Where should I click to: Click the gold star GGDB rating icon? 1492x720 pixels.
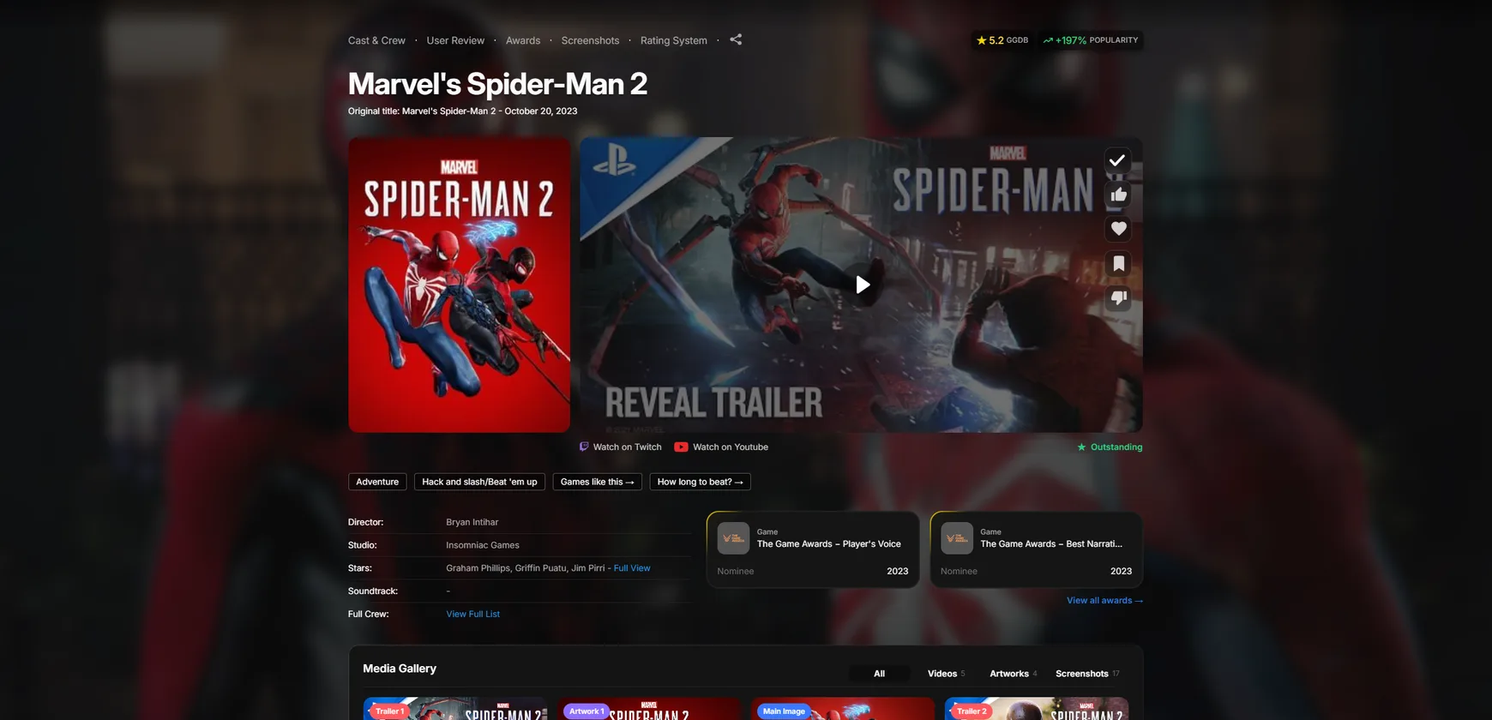[981, 40]
